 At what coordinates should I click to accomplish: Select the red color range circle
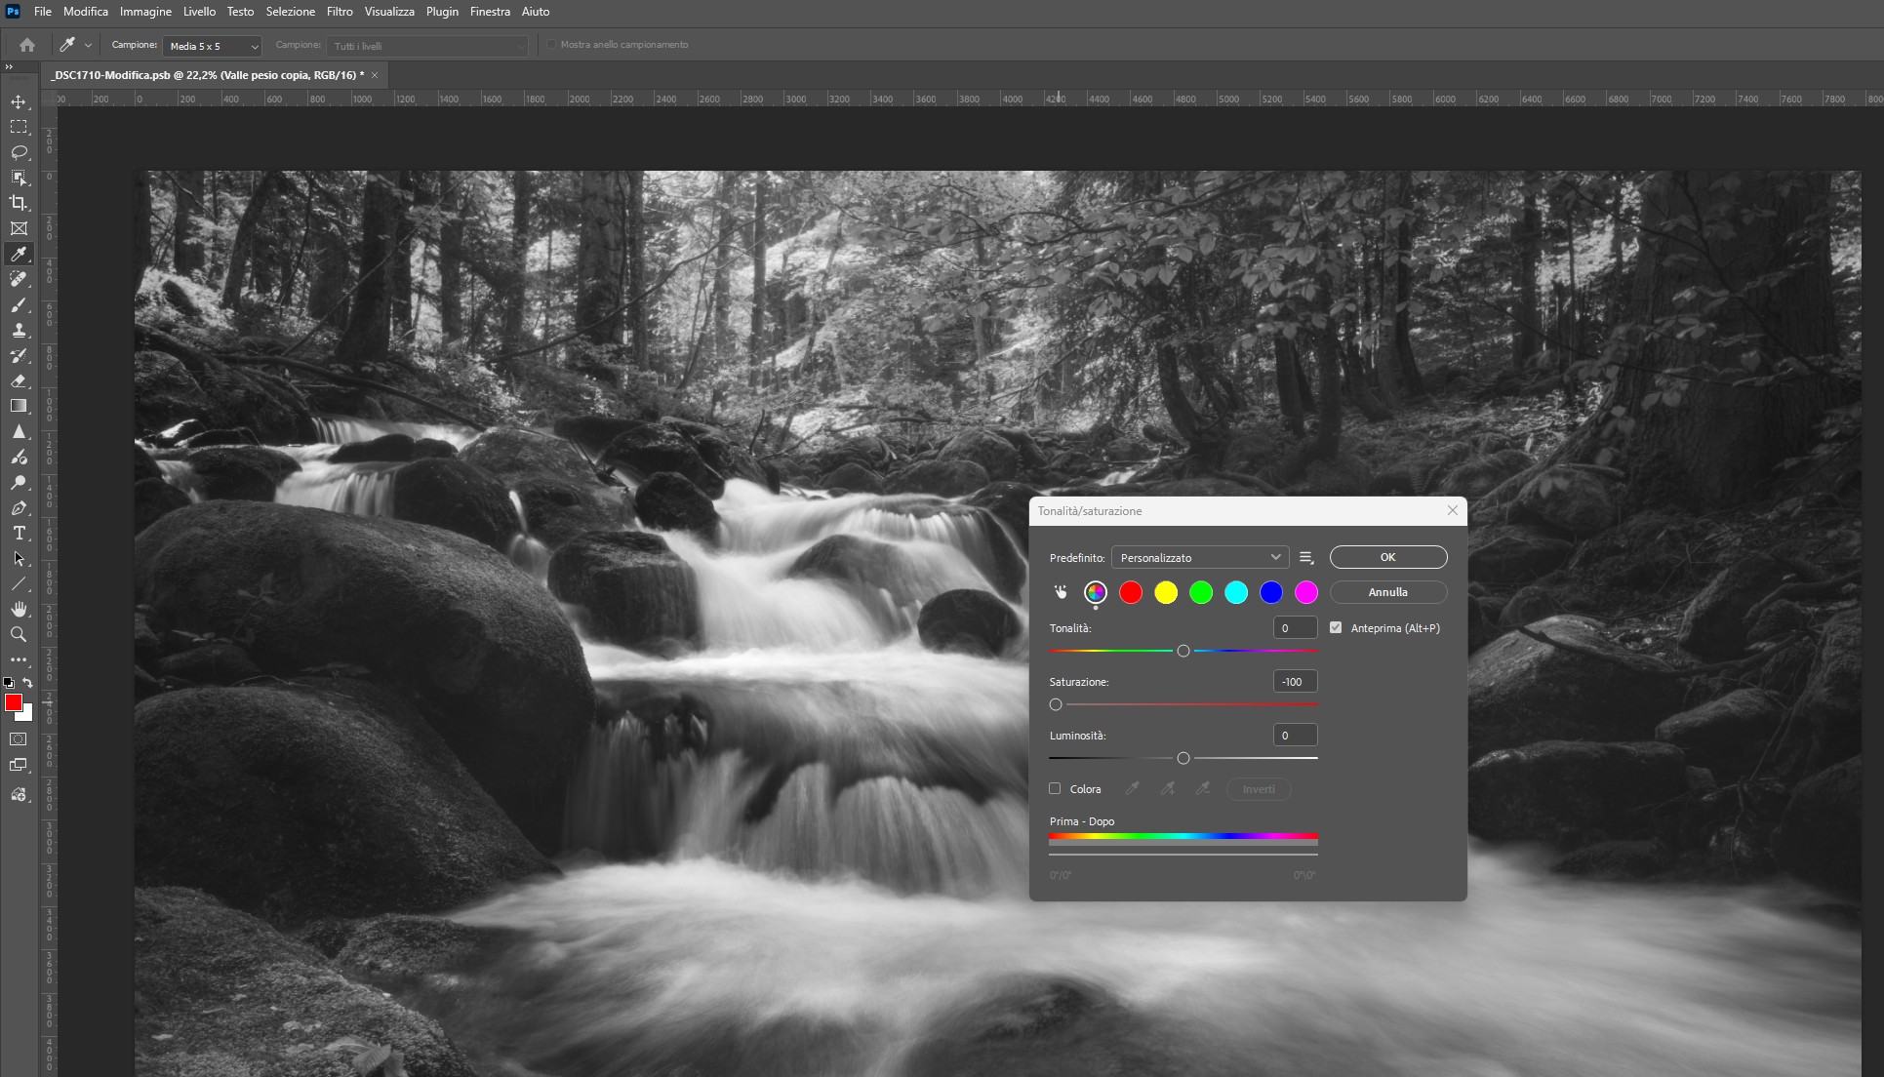(x=1131, y=592)
